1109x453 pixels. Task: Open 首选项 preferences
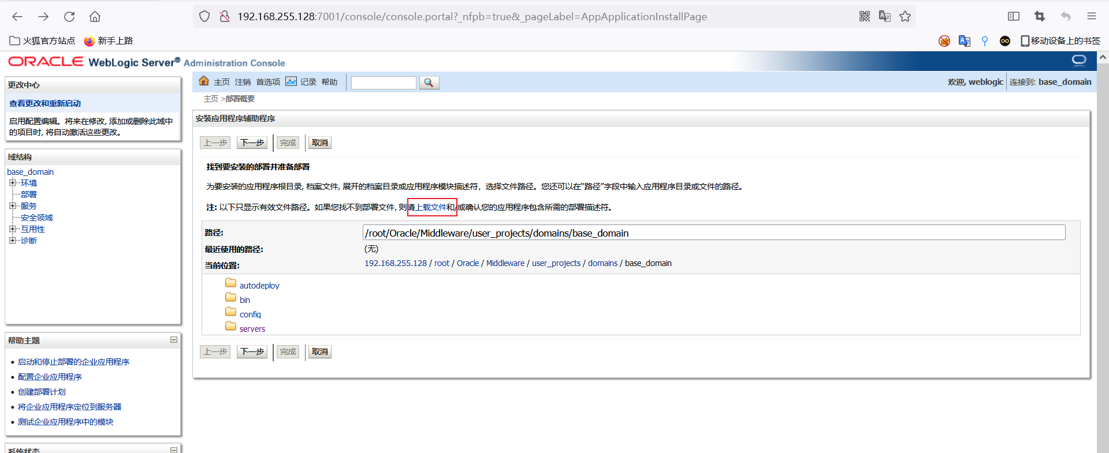tap(268, 82)
